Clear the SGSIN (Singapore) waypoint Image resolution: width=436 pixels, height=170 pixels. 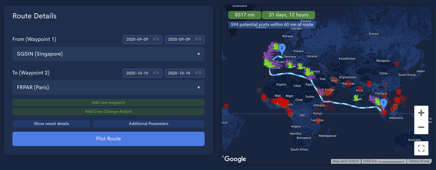point(199,54)
